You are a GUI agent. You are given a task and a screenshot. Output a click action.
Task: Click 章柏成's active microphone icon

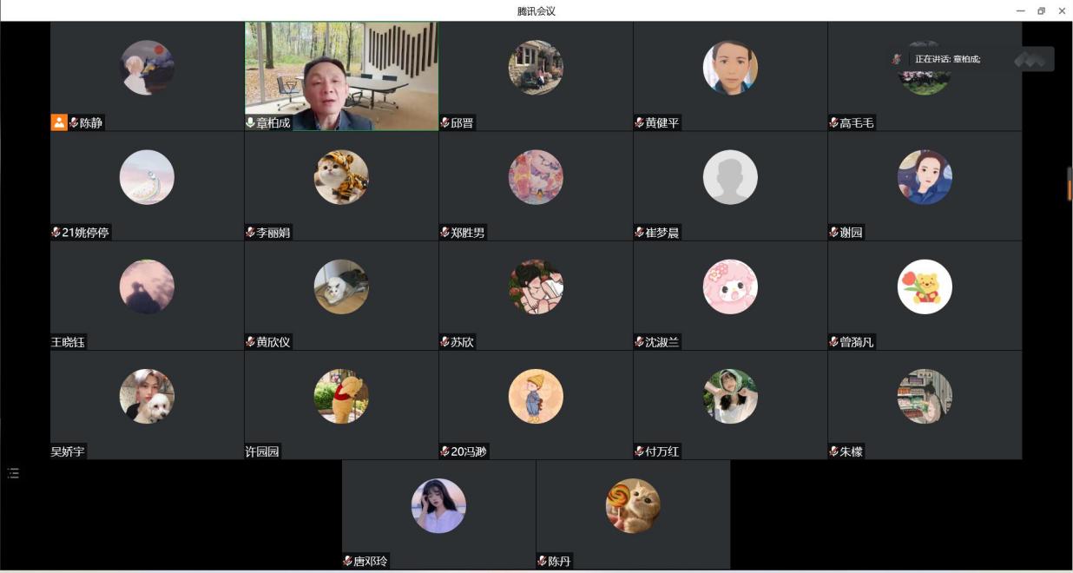pyautogui.click(x=250, y=123)
